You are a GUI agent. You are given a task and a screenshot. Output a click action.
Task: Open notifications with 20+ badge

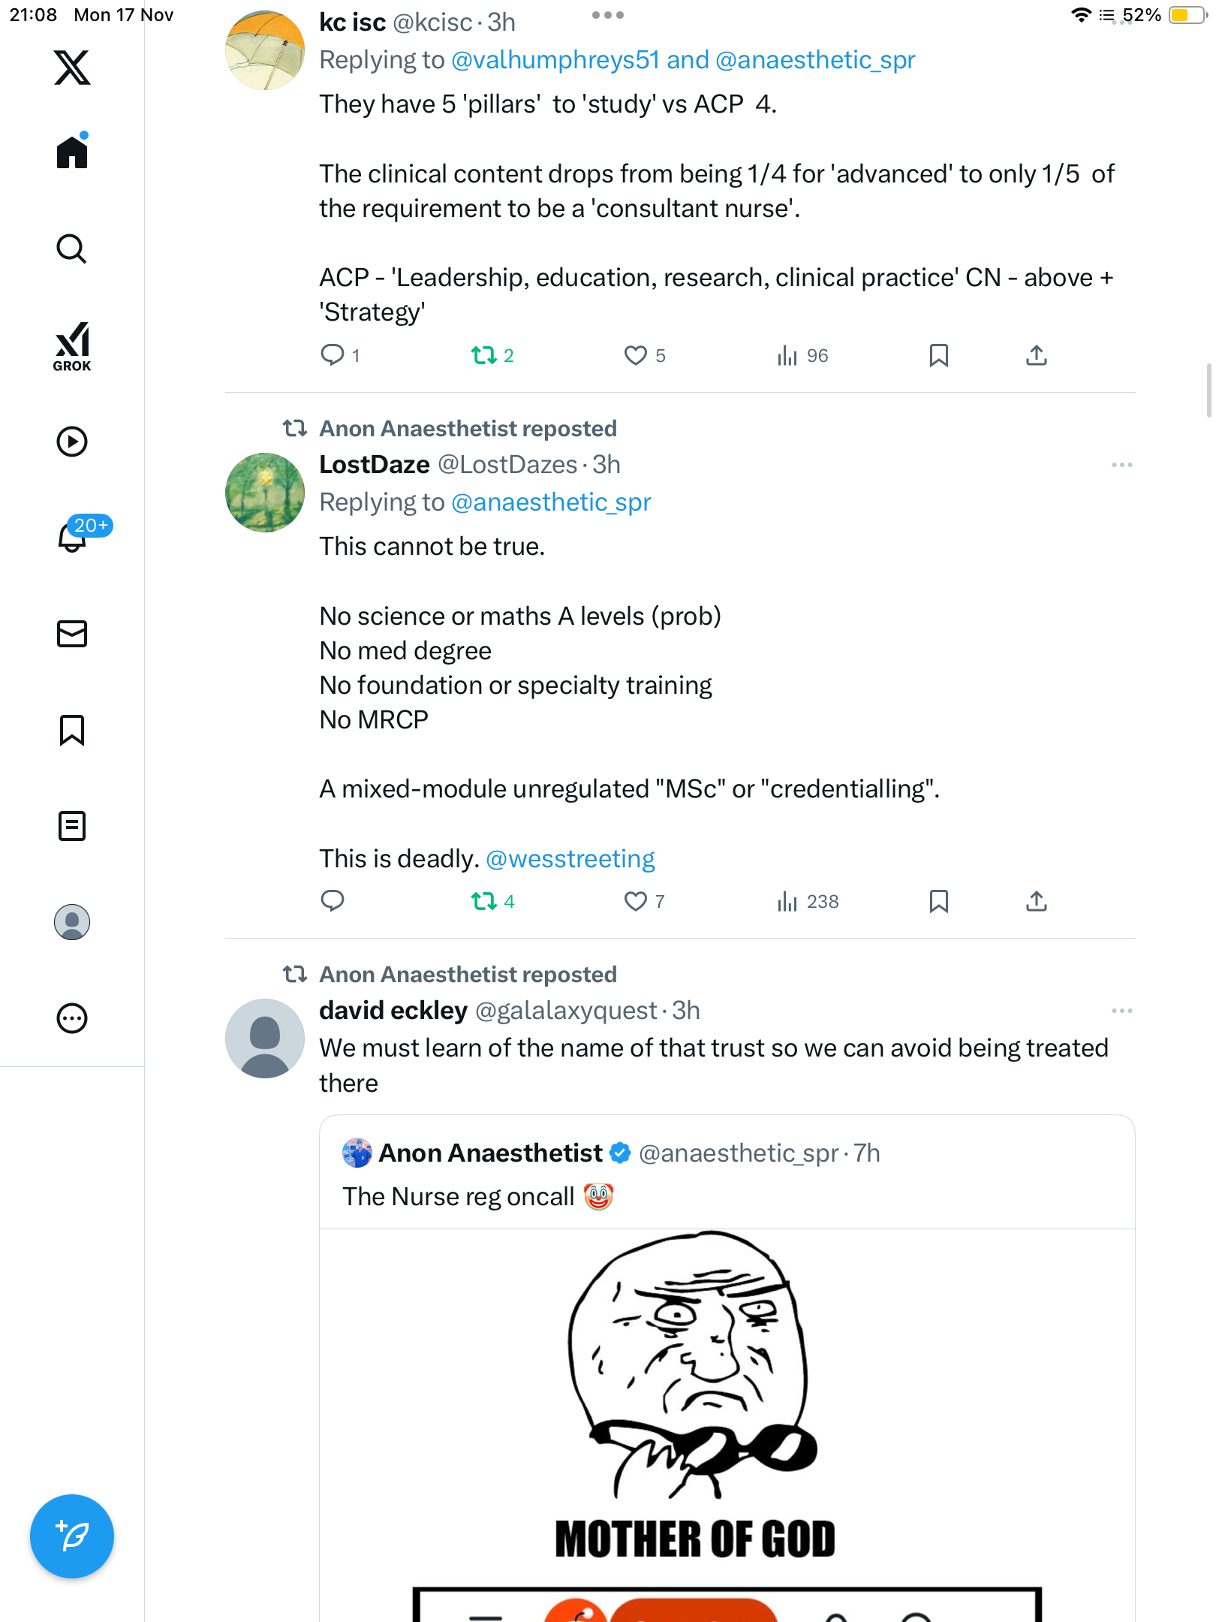click(x=74, y=536)
